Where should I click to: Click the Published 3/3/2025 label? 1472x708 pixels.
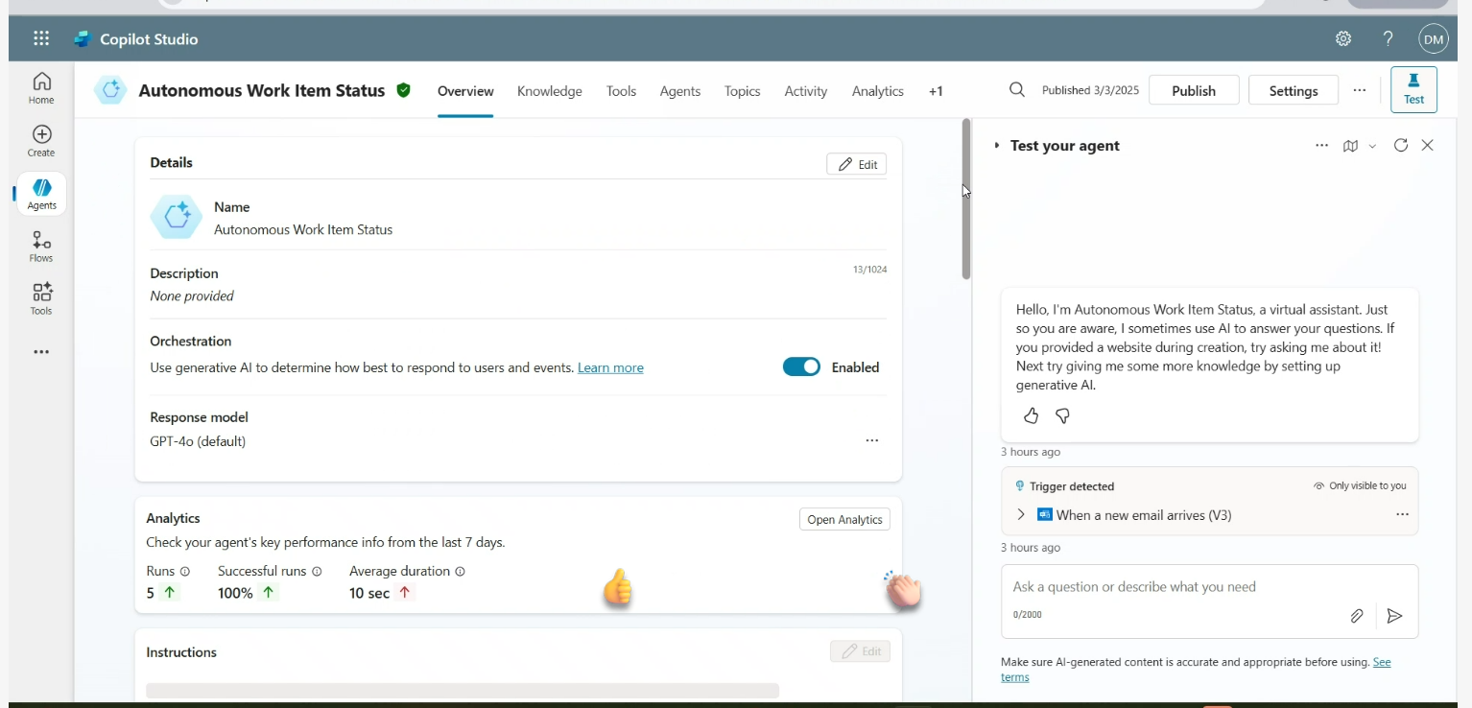point(1090,90)
